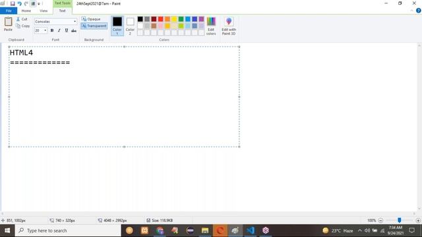Pick the gray swatch beside black
Screen dimensions: 422x237
click(x=147, y=19)
